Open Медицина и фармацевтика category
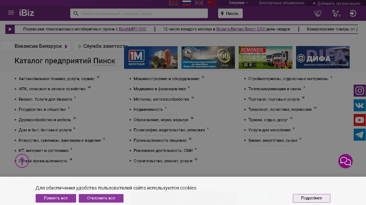Viewport: 366px width, 205px height. pyautogui.click(x=160, y=89)
